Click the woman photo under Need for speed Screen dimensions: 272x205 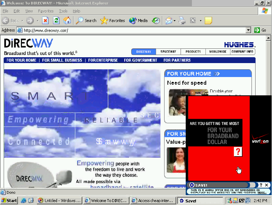pyautogui.click(x=177, y=102)
